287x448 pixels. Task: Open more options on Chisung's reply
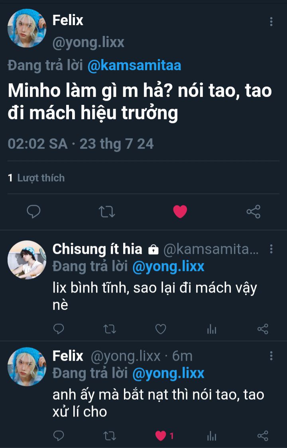(x=271, y=249)
